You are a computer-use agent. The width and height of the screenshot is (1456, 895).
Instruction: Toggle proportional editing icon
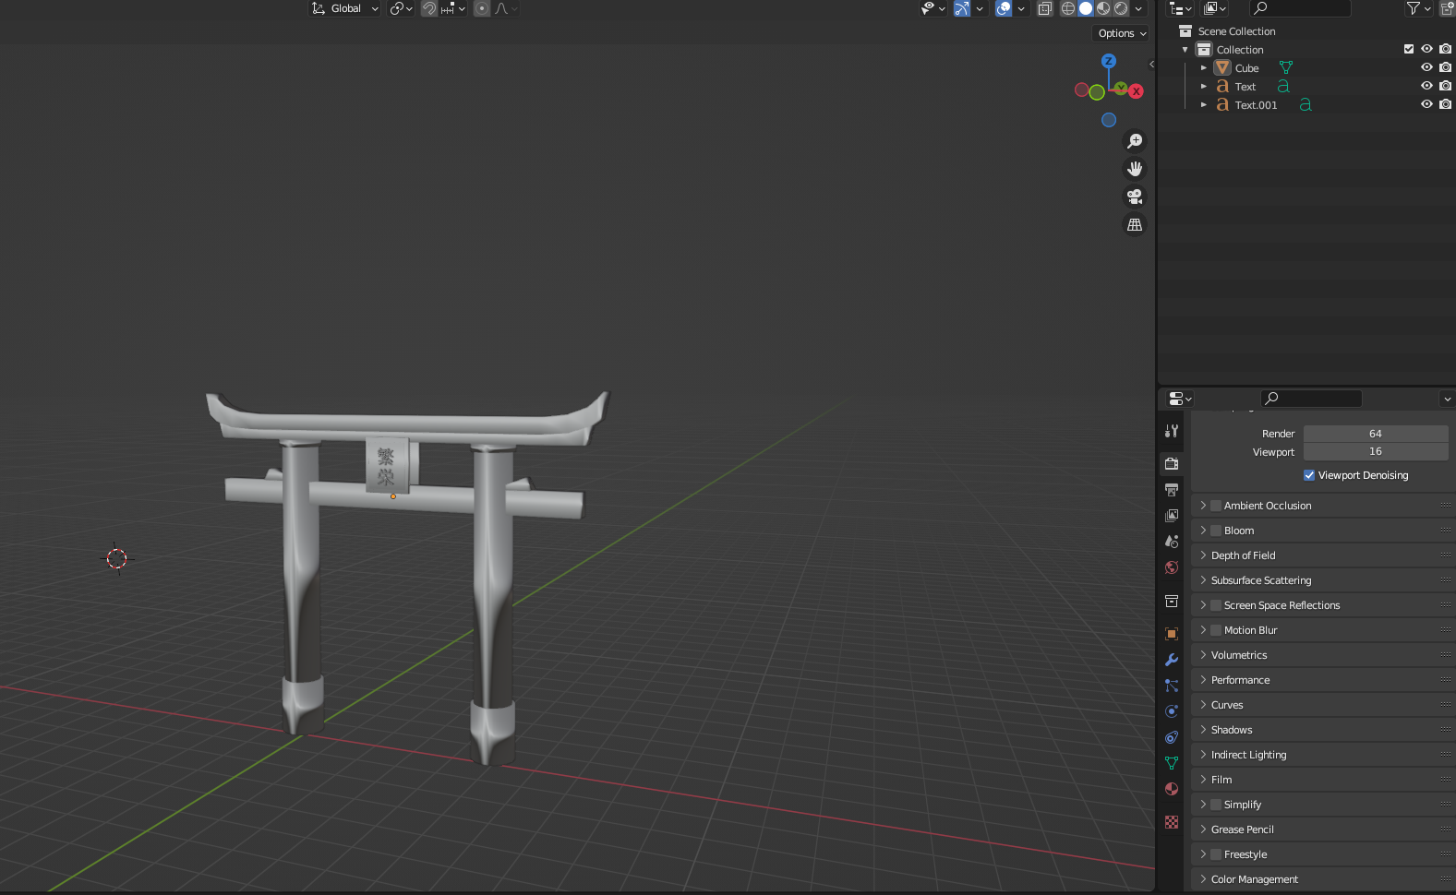[x=482, y=8]
